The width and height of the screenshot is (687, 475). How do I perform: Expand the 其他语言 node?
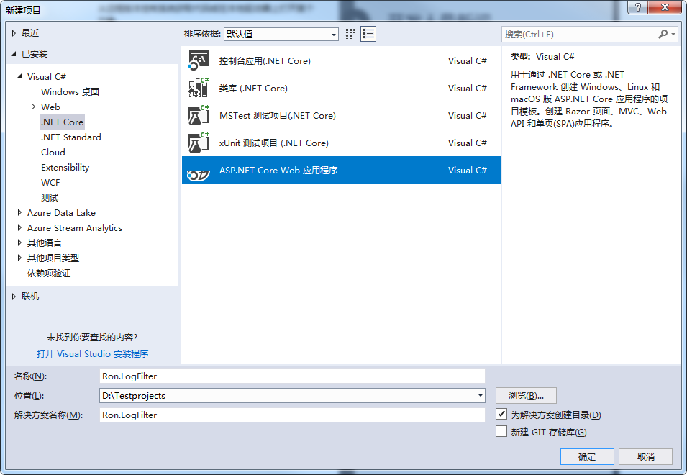pos(19,243)
